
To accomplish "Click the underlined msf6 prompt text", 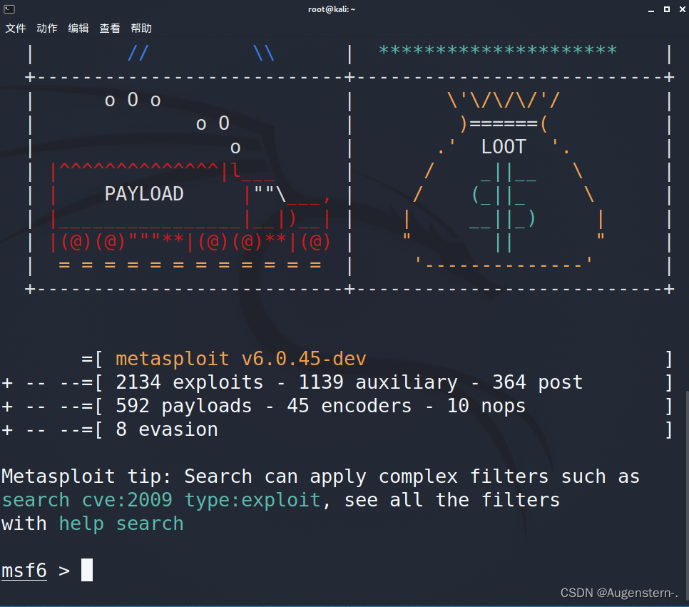I will tap(24, 571).
